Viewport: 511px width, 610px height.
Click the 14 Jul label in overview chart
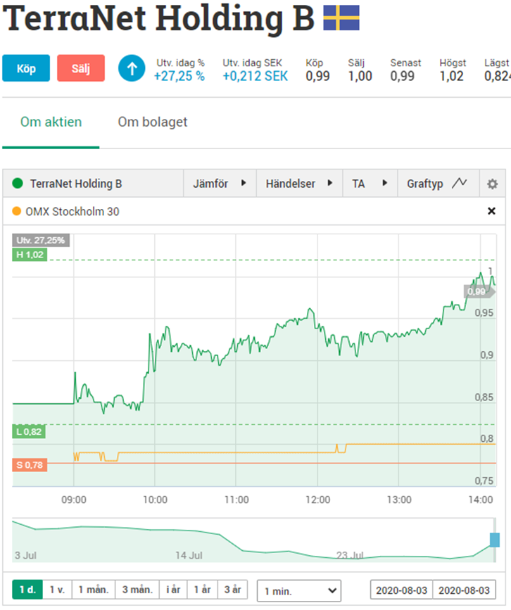click(189, 555)
